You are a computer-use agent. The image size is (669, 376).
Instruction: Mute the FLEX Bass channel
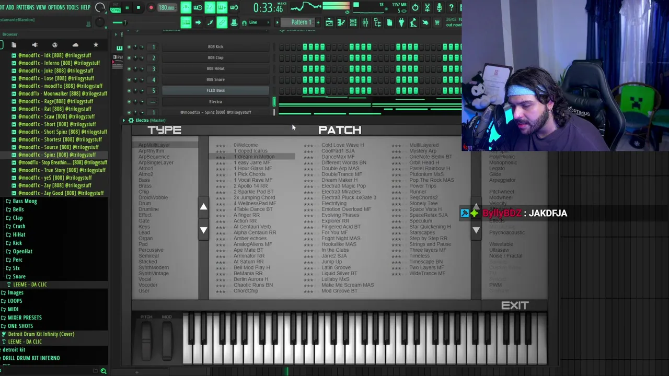click(x=129, y=91)
